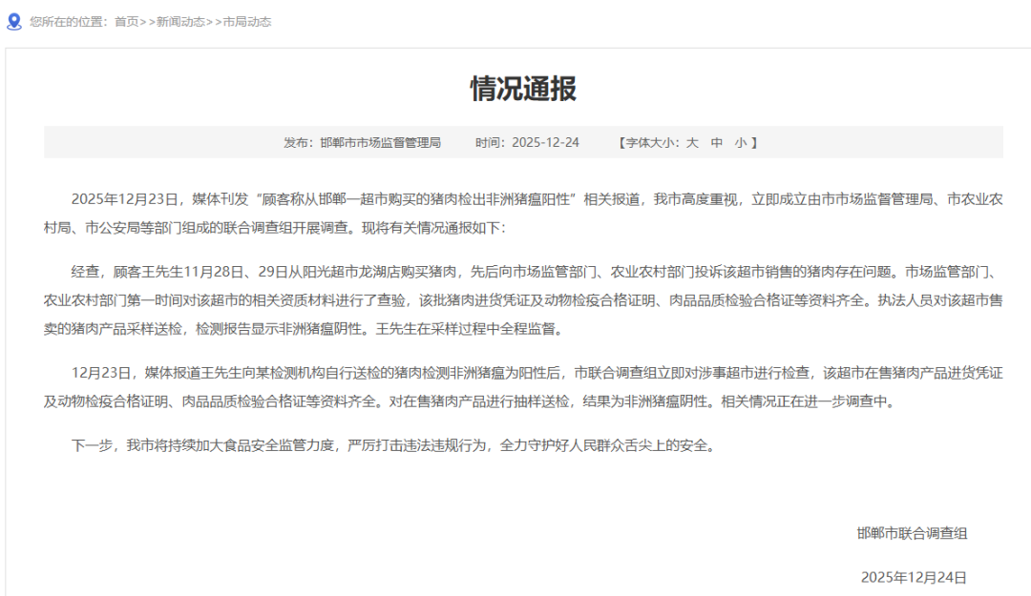Click the 您所在的位置 label
The width and height of the screenshot is (1031, 596).
point(69,21)
